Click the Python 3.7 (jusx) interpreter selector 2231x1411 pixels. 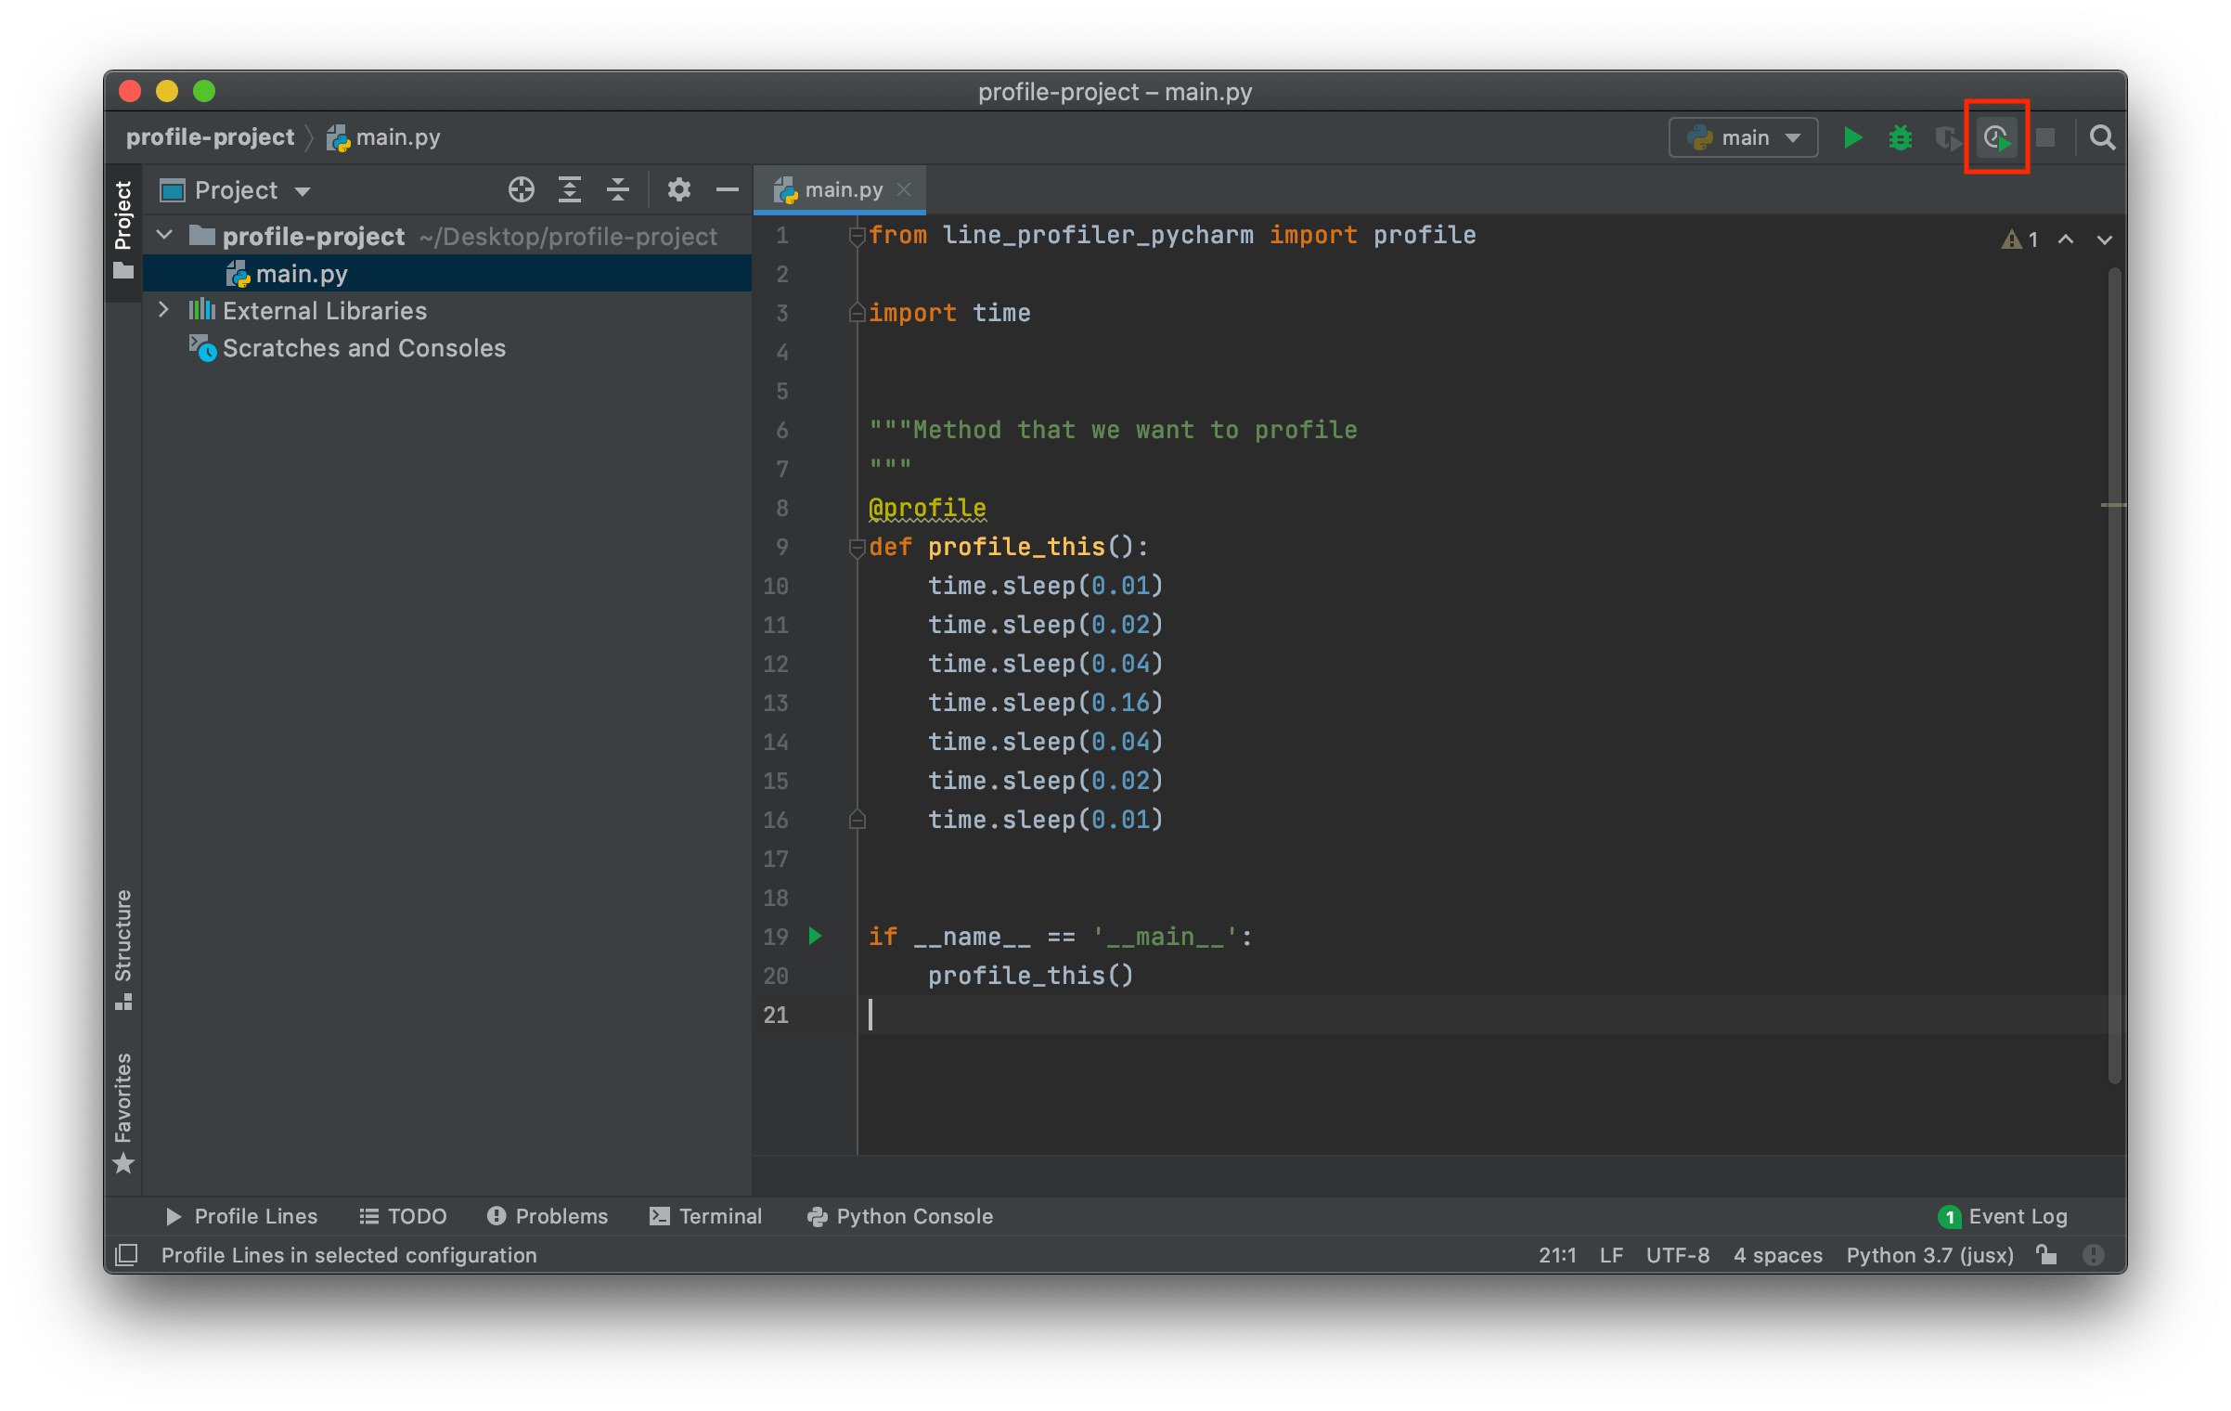point(1929,1255)
